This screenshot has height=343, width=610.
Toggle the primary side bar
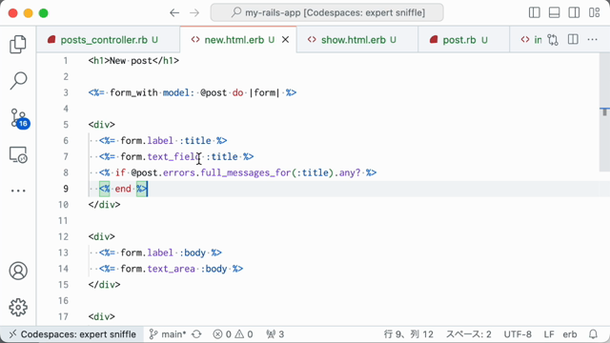534,12
